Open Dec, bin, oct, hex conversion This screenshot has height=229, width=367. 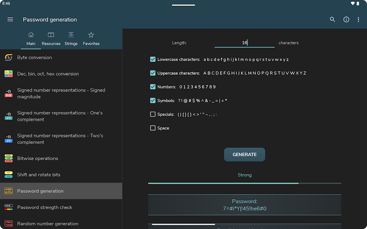coord(61,74)
